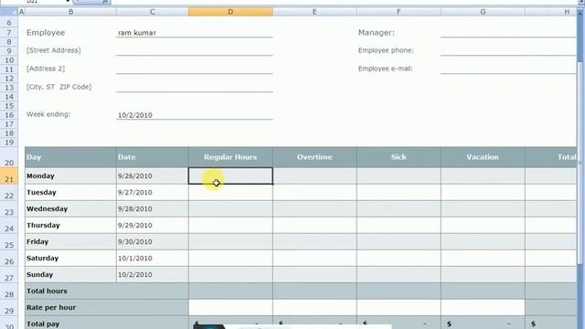
Task: Click the Address 2 input line
Action: tap(195, 69)
